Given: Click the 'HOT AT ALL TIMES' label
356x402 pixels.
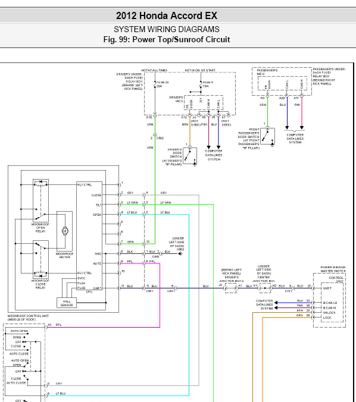Looking at the screenshot, I should tap(154, 70).
